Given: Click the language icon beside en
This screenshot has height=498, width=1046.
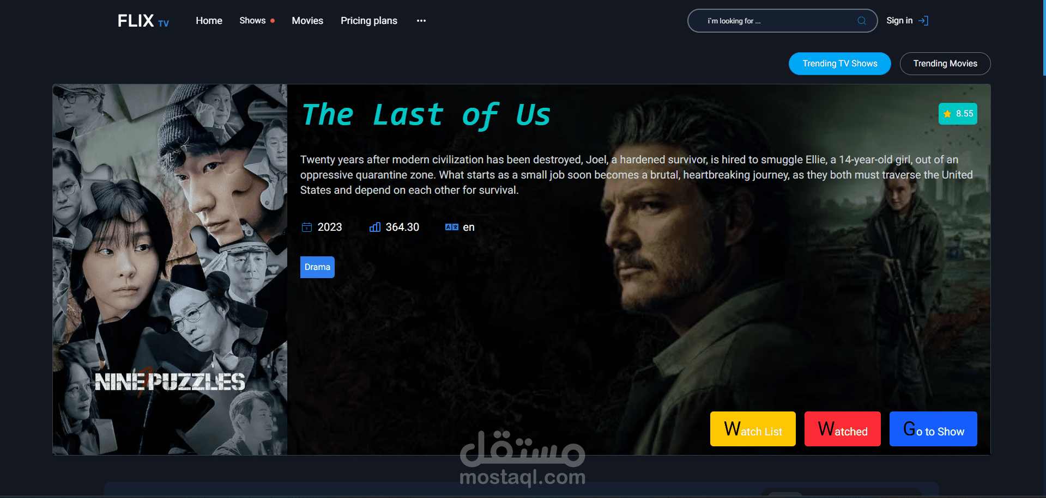Looking at the screenshot, I should point(452,227).
